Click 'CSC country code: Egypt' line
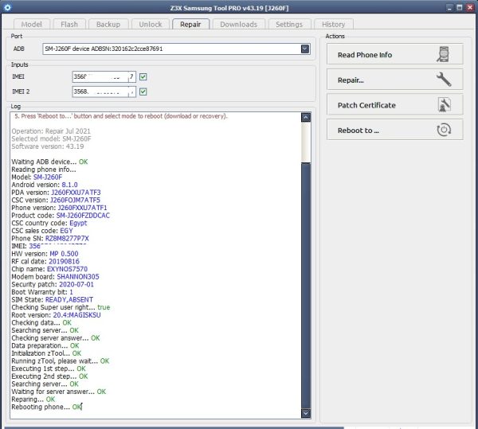 49,223
